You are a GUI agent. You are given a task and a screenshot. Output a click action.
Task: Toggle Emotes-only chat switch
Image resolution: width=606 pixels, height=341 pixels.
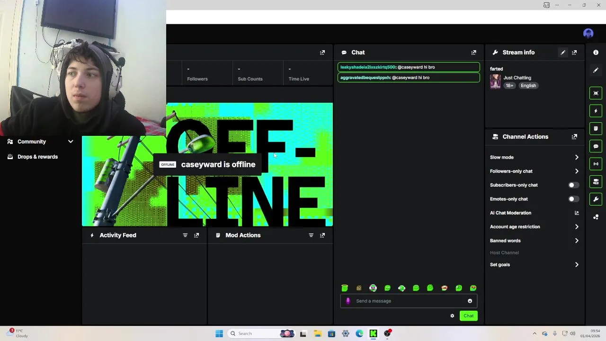(573, 199)
